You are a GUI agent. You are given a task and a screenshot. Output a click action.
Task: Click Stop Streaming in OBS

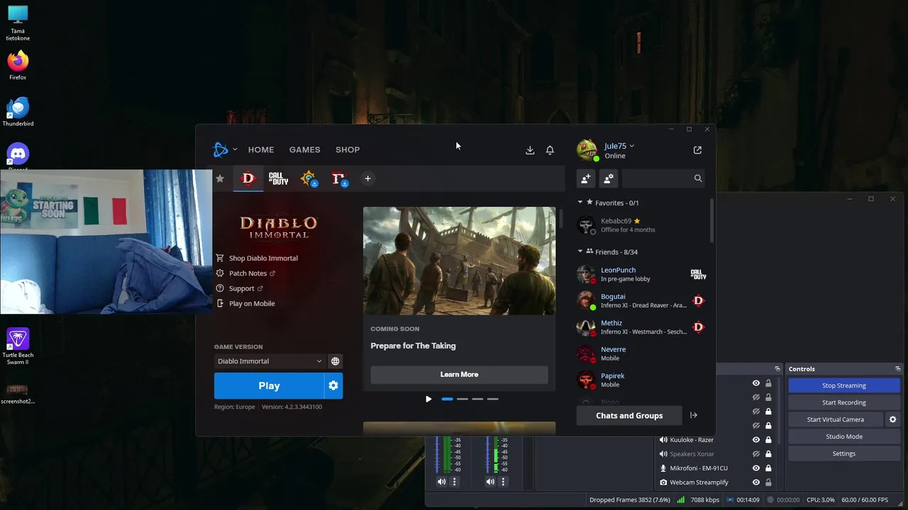coord(844,385)
